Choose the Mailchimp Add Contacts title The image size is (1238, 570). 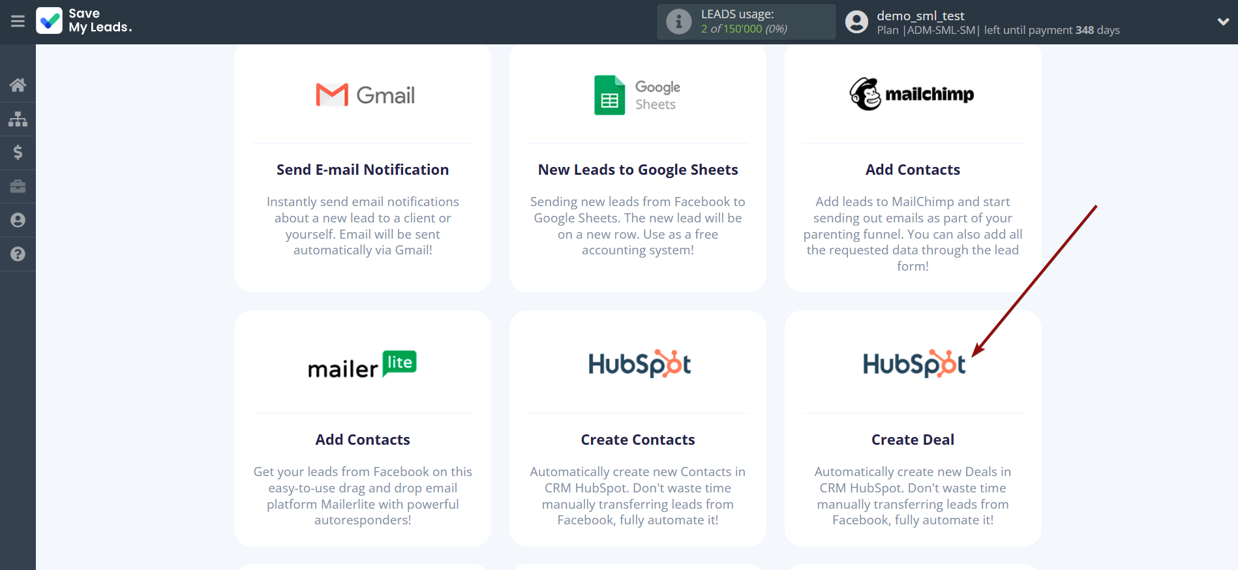(912, 170)
